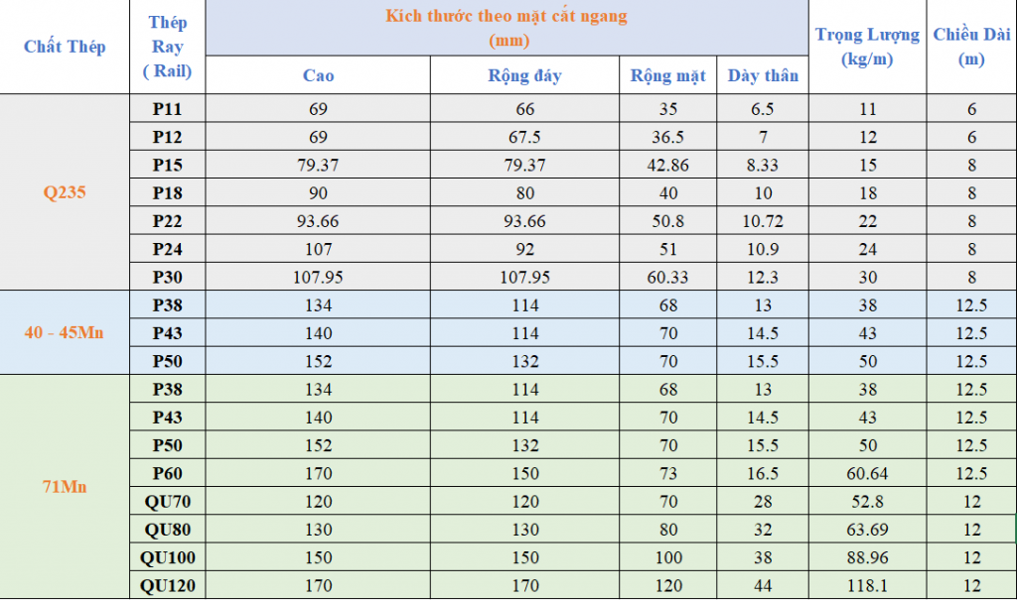Click the Dày thân column header
This screenshot has width=1017, height=600.
point(763,75)
